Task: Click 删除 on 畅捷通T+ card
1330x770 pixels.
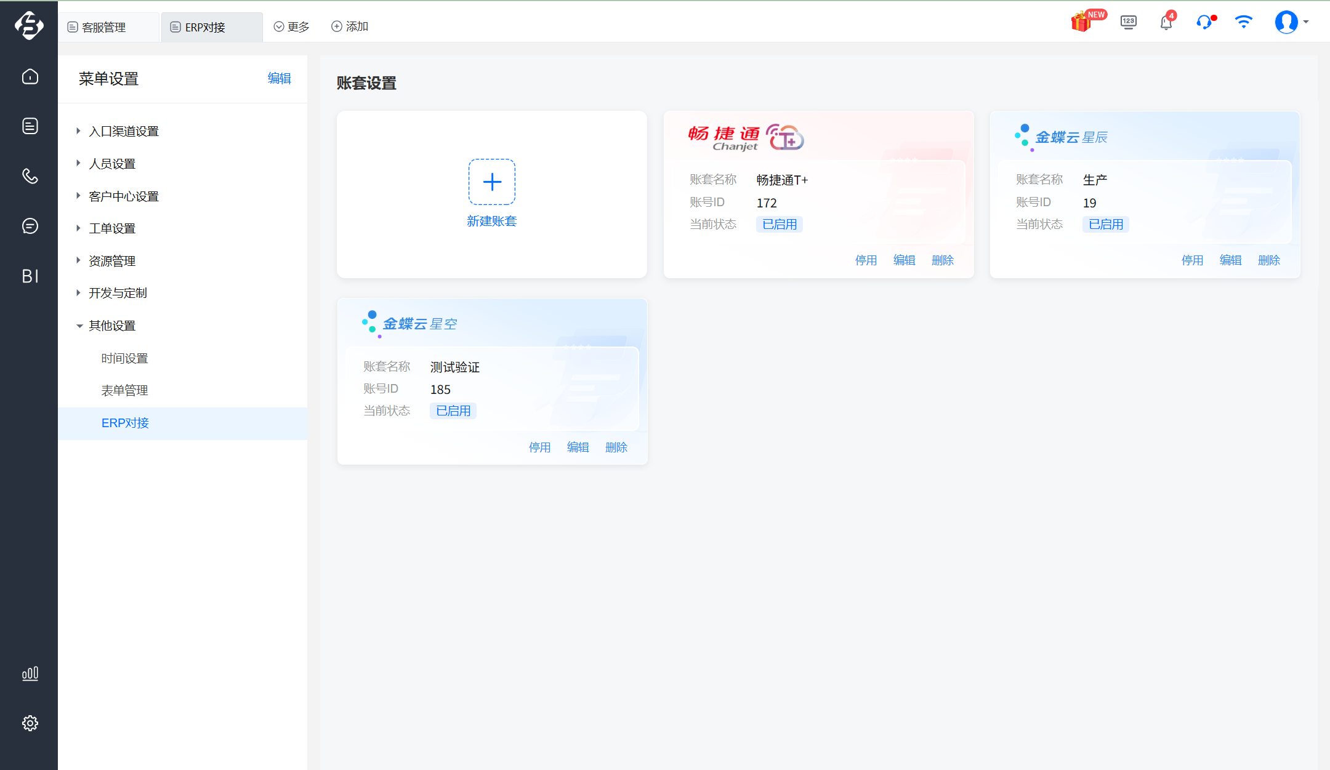Action: click(x=942, y=260)
